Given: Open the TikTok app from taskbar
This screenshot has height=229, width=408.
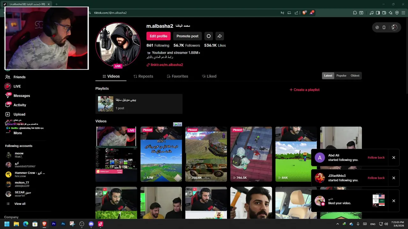Looking at the screenshot, I should point(100,224).
